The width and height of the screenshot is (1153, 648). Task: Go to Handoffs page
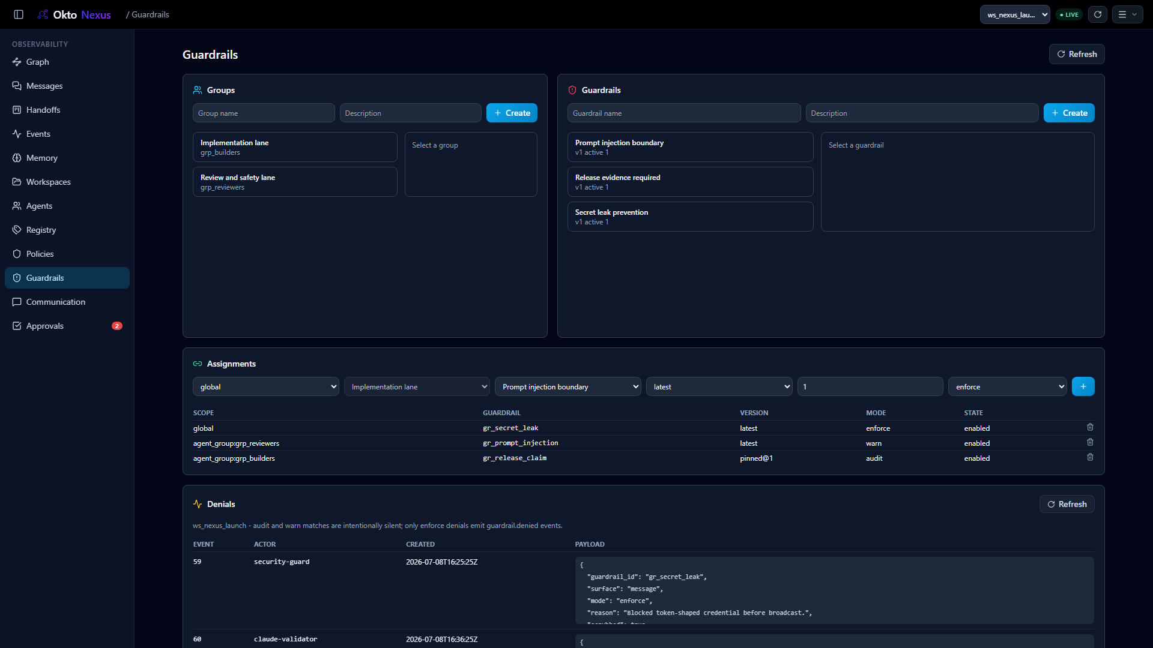(67, 110)
